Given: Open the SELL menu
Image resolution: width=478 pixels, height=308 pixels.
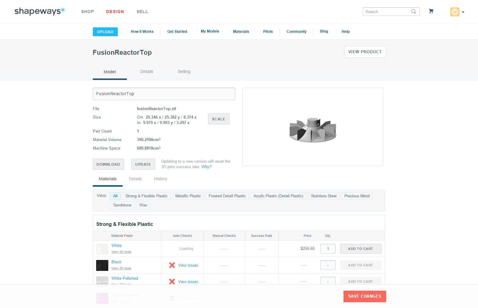Looking at the screenshot, I should click(x=142, y=12).
